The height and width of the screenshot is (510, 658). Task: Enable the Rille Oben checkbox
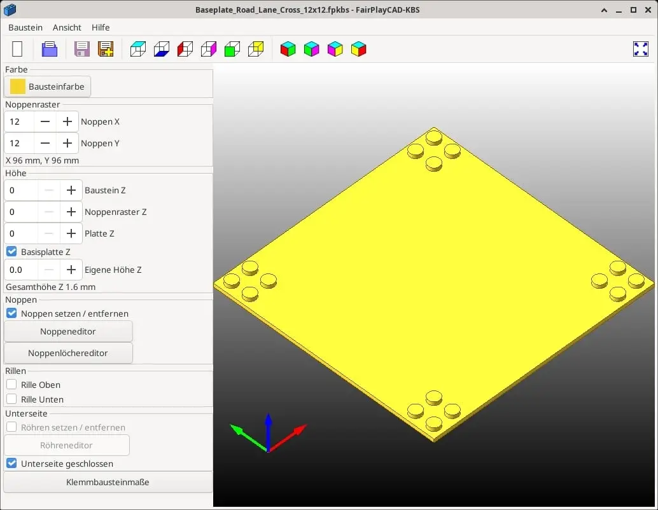pyautogui.click(x=11, y=384)
